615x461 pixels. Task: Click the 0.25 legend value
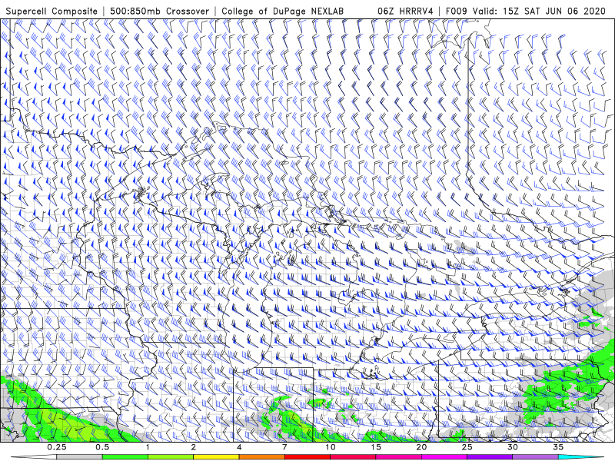57,447
